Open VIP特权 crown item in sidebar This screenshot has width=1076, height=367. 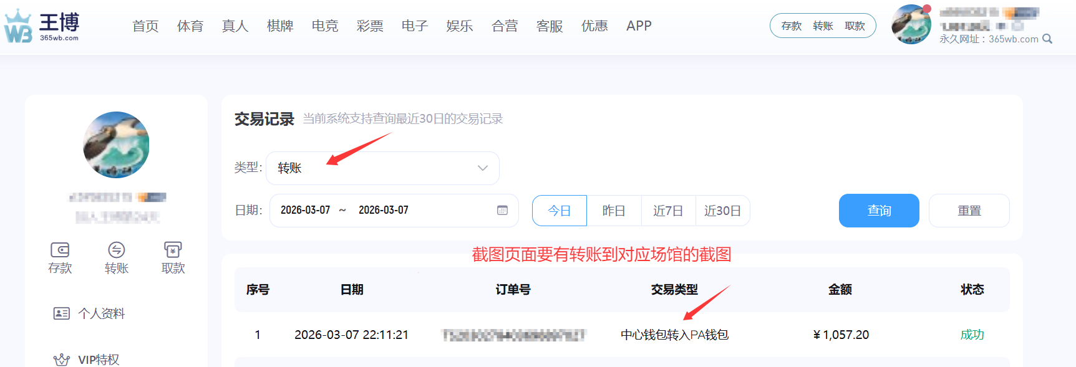(x=87, y=360)
